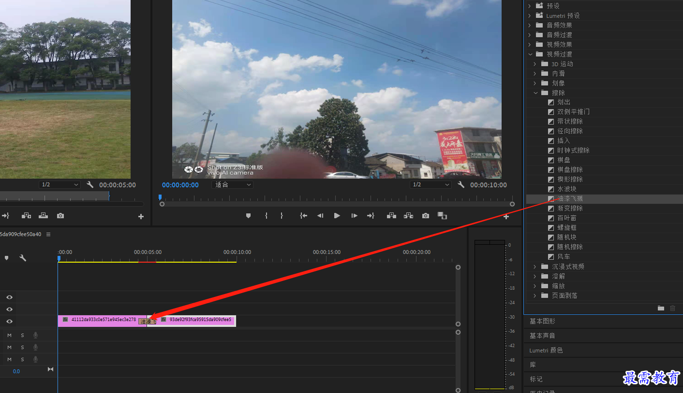The height and width of the screenshot is (393, 683).
Task: Open Program monitor settings wrench
Action: pyautogui.click(x=461, y=185)
